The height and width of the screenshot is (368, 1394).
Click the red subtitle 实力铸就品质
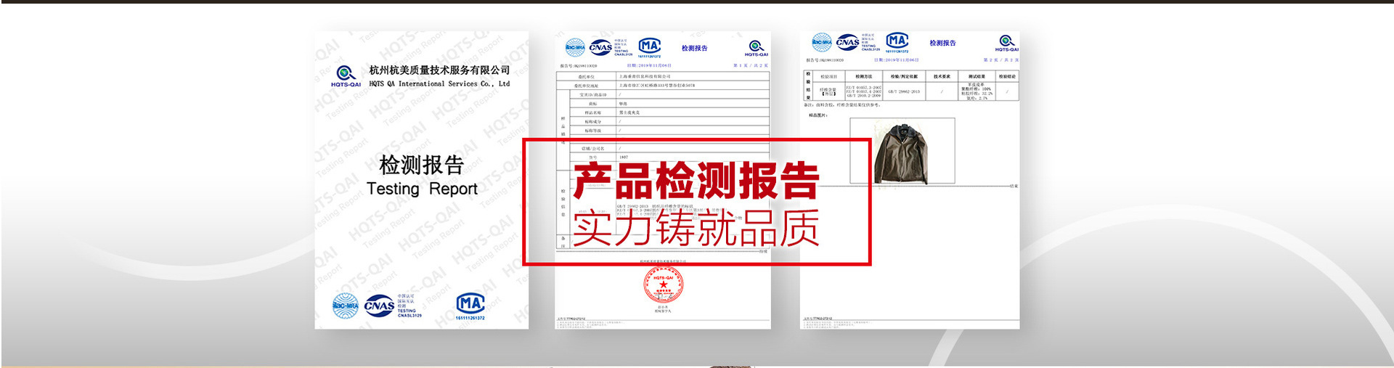(x=696, y=228)
